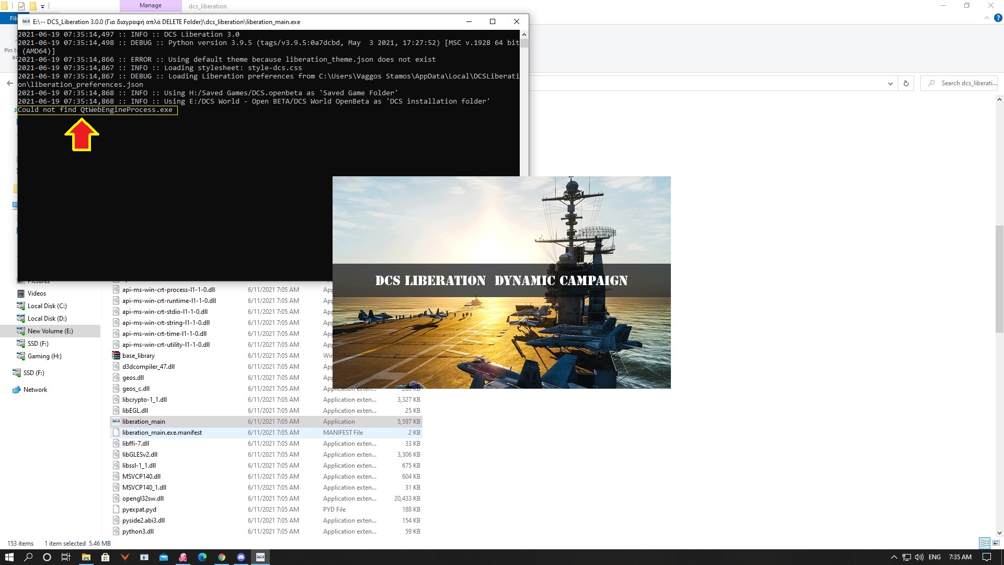Show hidden icons in the system tray

tap(893, 557)
